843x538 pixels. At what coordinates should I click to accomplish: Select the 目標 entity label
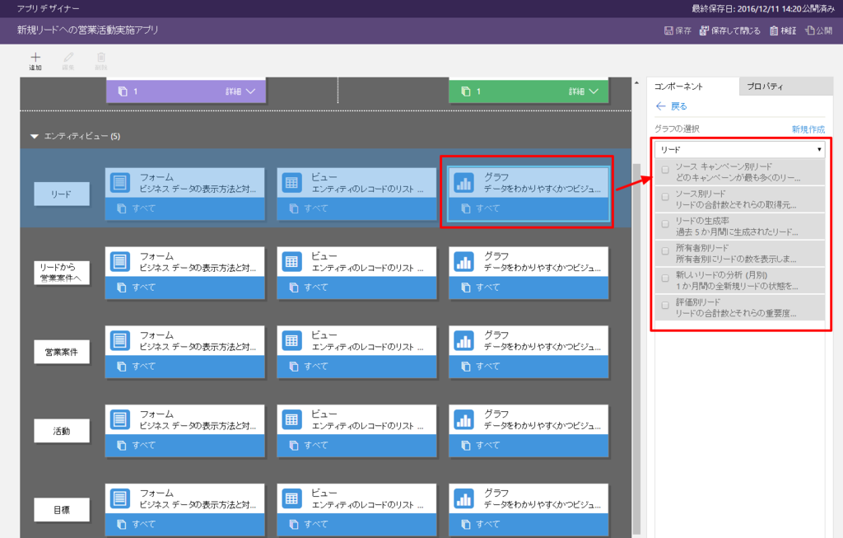[x=61, y=510]
